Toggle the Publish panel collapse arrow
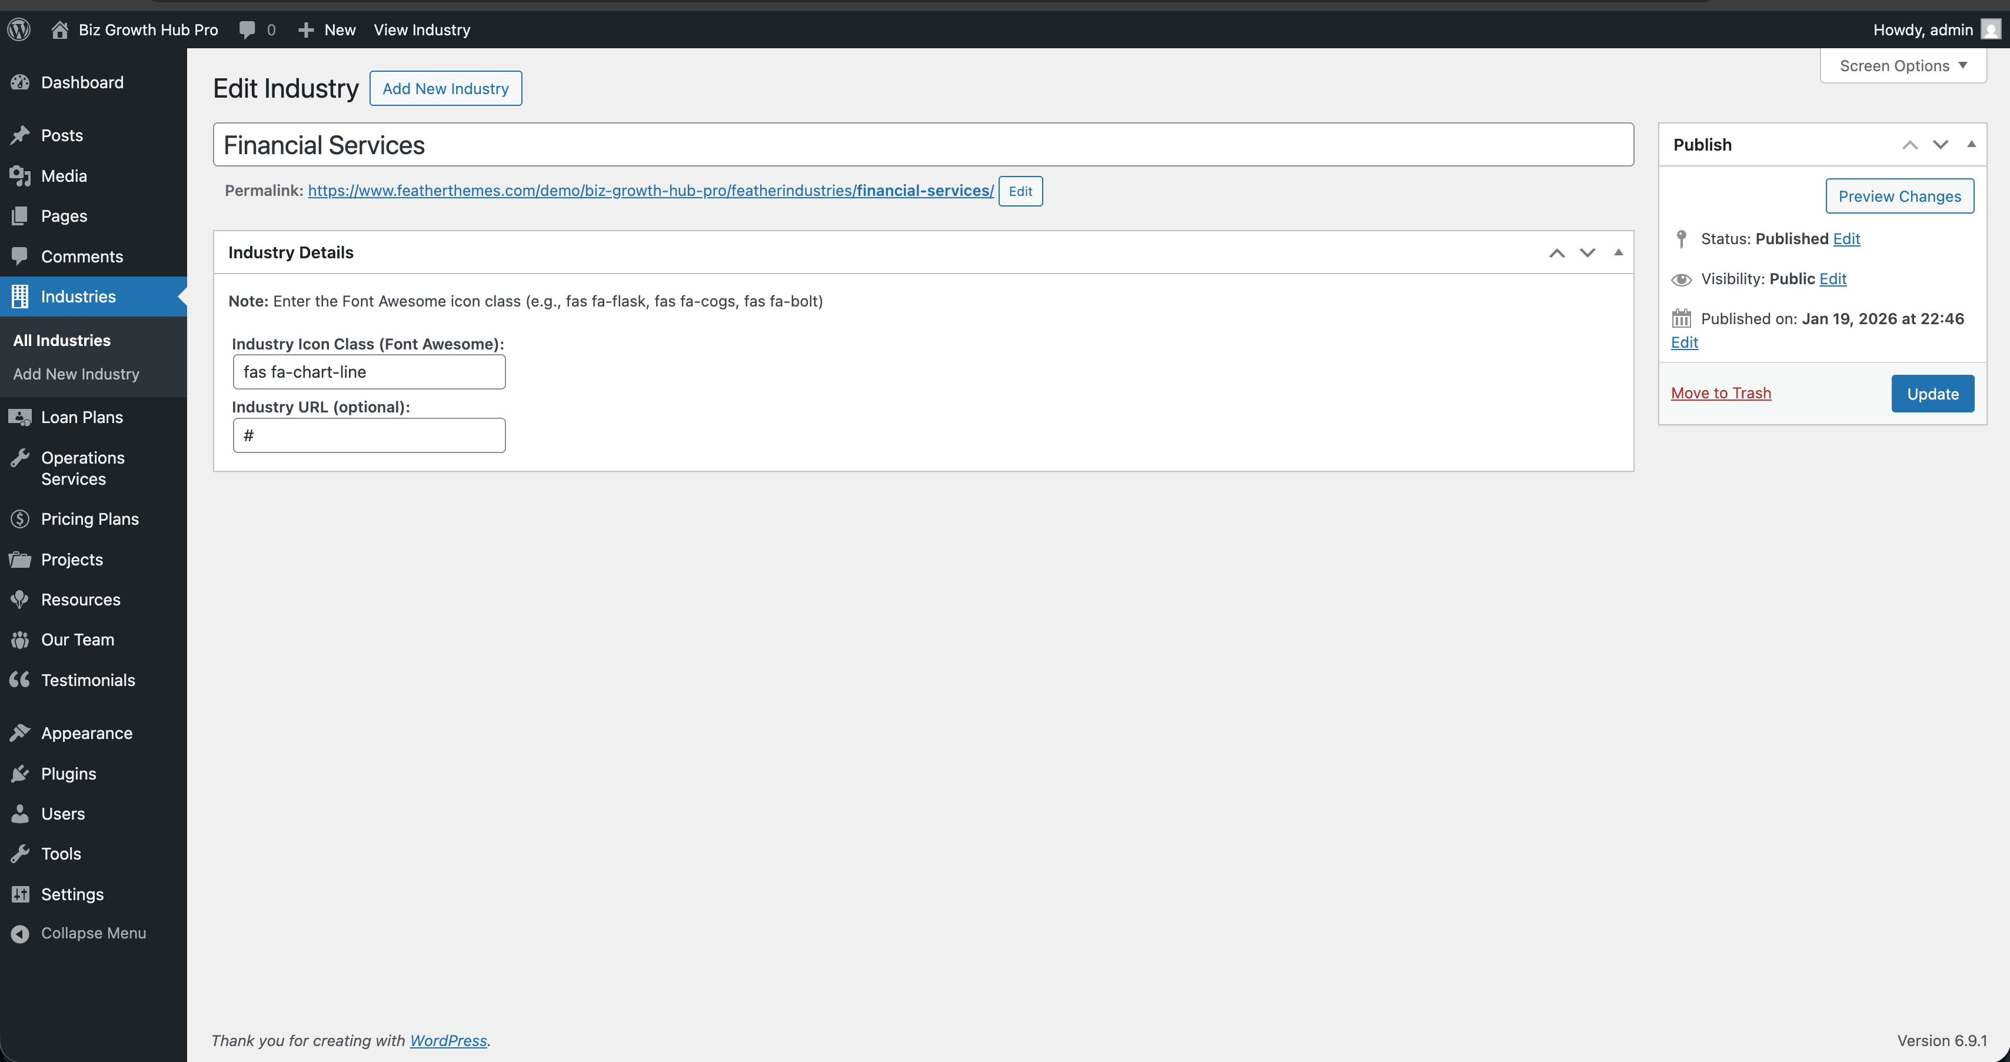Screen dimensions: 2010x1062 click(1971, 144)
